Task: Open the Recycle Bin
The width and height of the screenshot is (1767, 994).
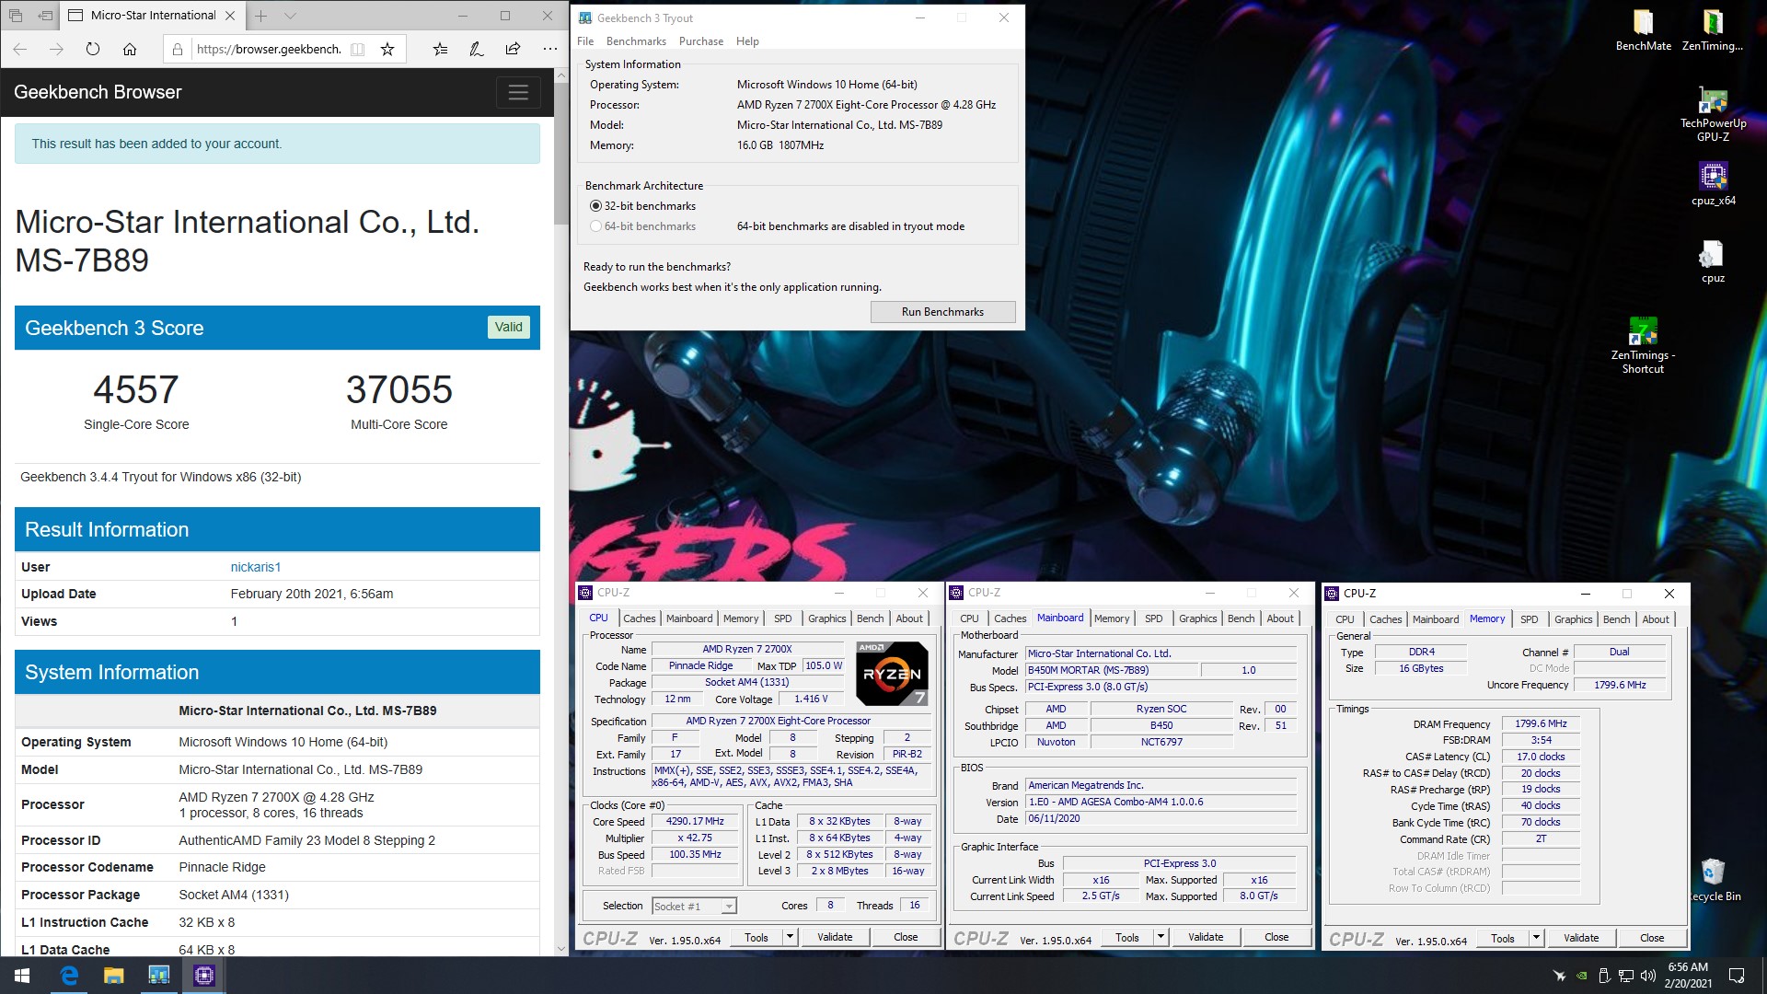Action: 1713,879
